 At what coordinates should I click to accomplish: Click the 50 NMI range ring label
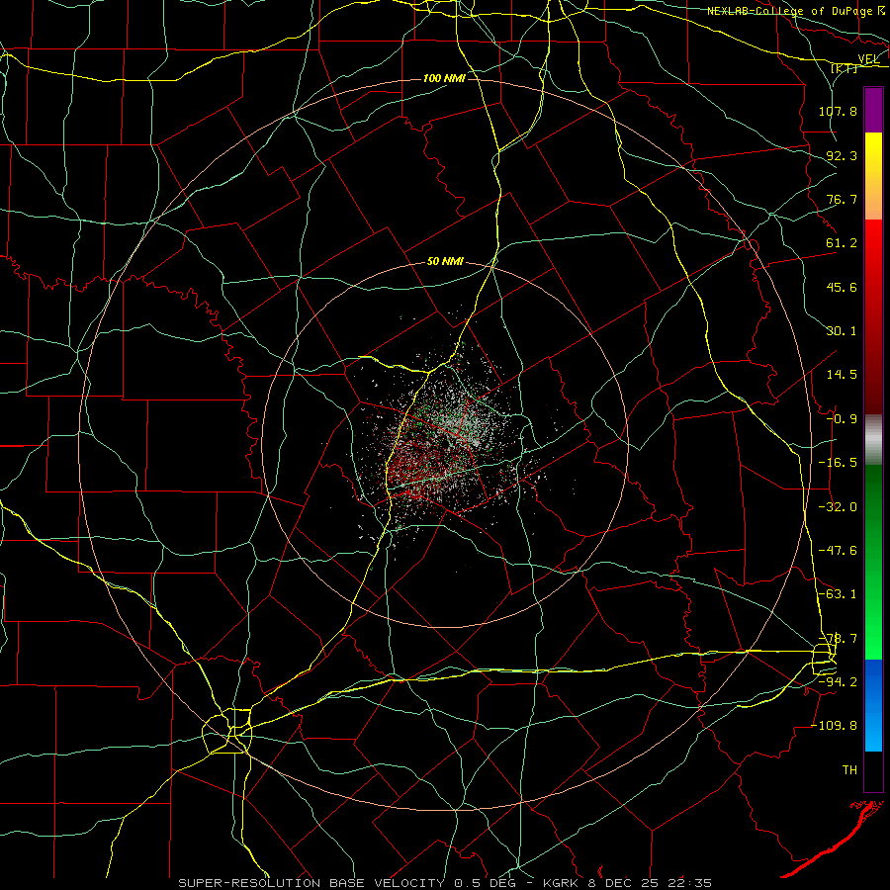(445, 261)
